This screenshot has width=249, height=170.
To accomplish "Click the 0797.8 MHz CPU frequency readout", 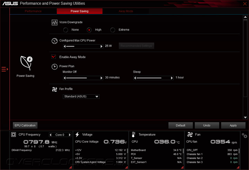I will [40, 142].
